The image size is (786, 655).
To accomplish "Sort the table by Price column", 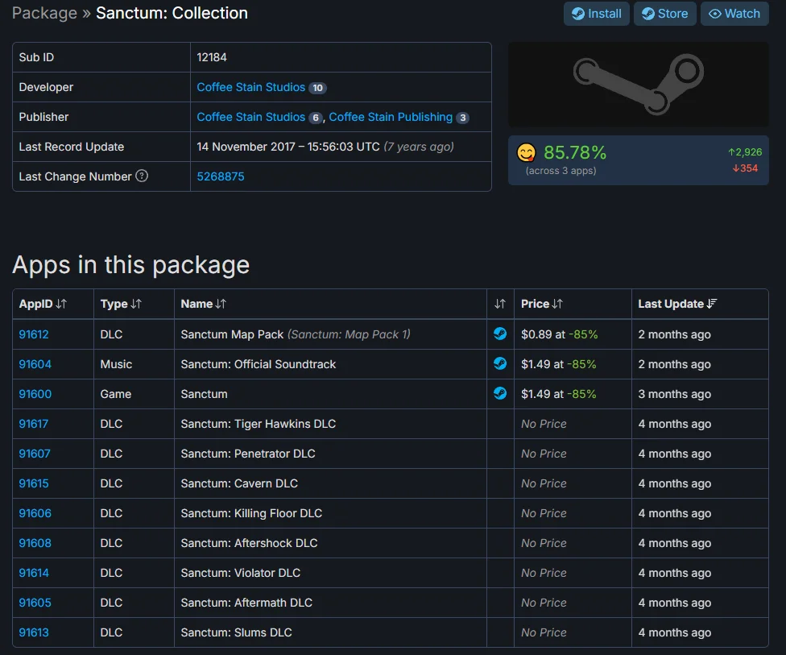I will 542,304.
